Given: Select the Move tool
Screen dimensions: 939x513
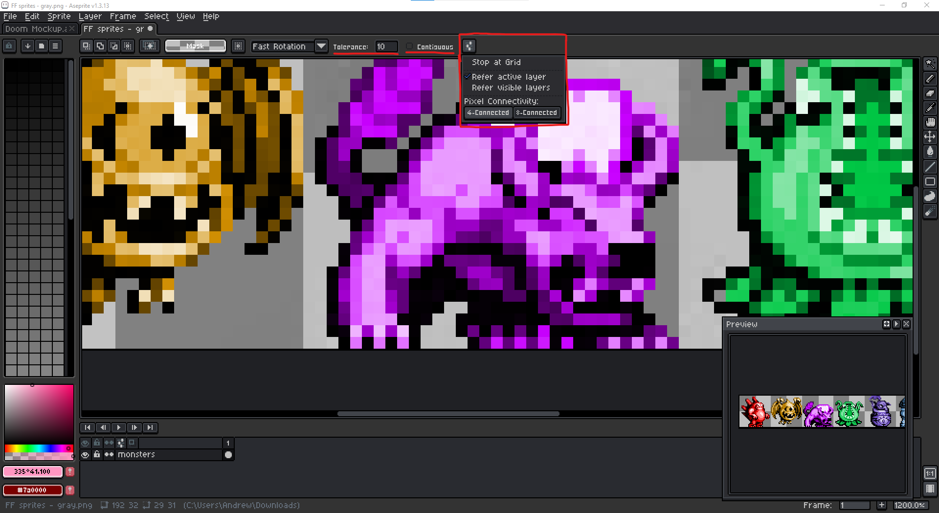Looking at the screenshot, I should [930, 137].
